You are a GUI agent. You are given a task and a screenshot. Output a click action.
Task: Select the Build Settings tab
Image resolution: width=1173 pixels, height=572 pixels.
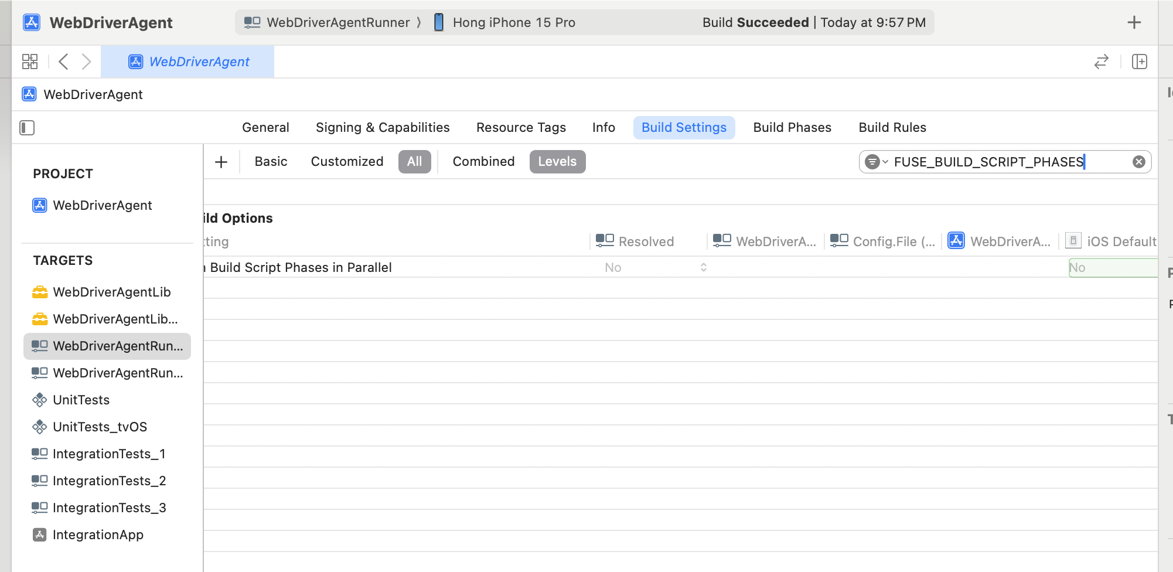[684, 128]
